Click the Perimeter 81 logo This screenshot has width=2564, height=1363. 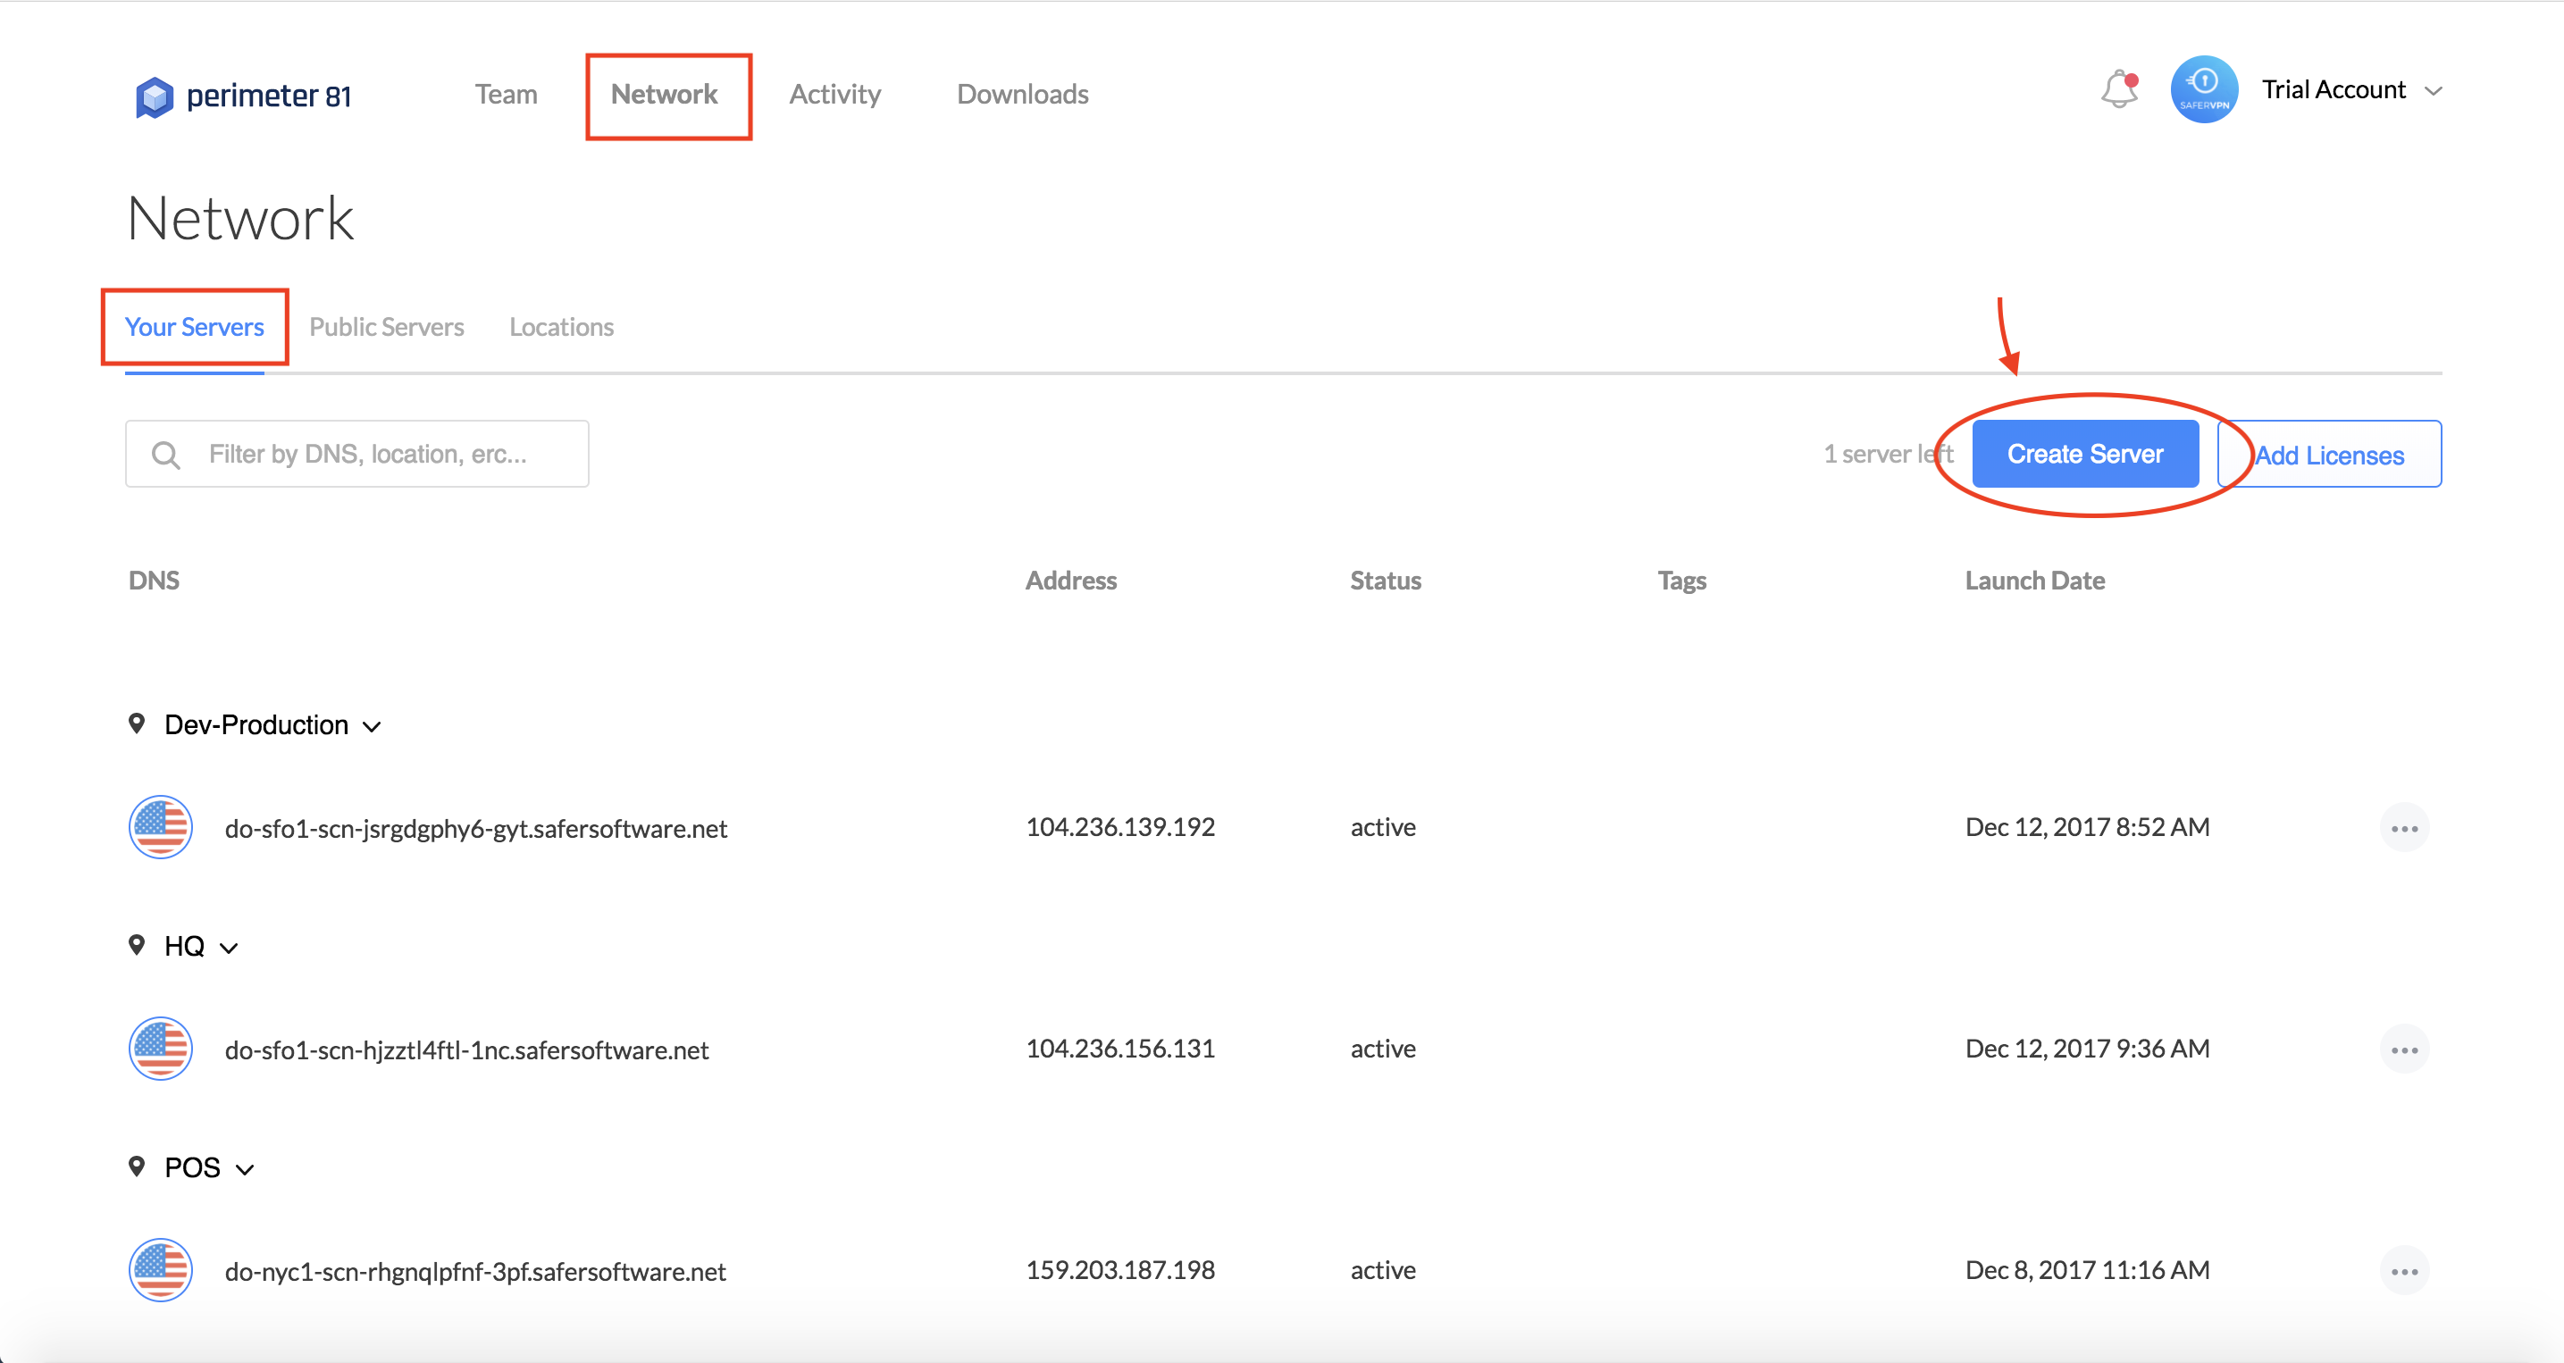pos(243,96)
